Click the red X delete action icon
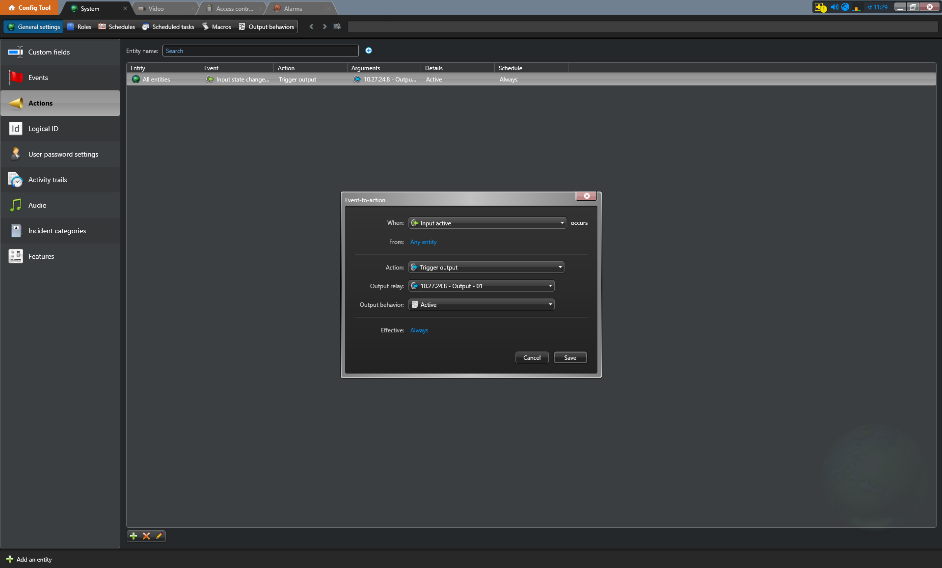Image resolution: width=942 pixels, height=568 pixels. pos(146,536)
